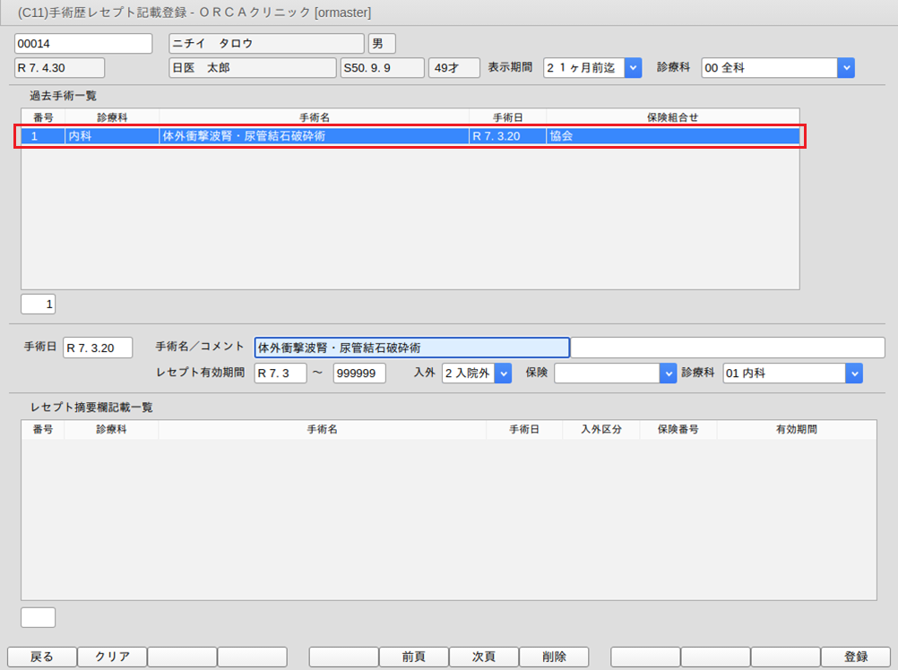Click the 登録 button
The height and width of the screenshot is (670, 898).
coord(855,657)
